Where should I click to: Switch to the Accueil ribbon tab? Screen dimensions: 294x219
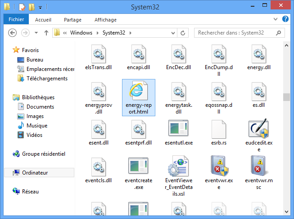tap(43, 20)
